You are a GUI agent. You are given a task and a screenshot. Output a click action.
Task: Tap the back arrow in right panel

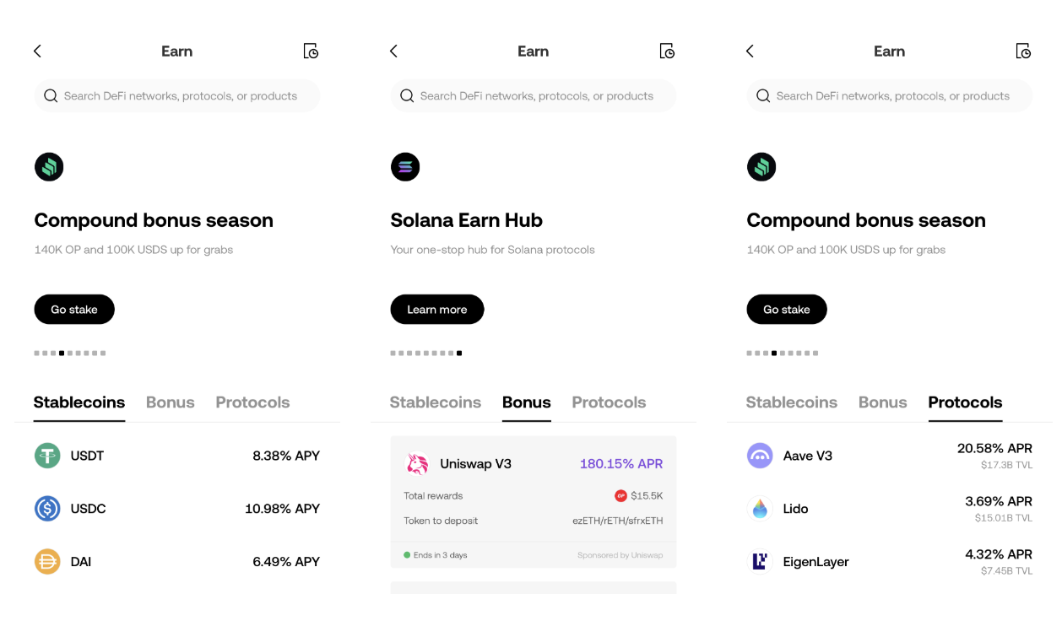(750, 51)
